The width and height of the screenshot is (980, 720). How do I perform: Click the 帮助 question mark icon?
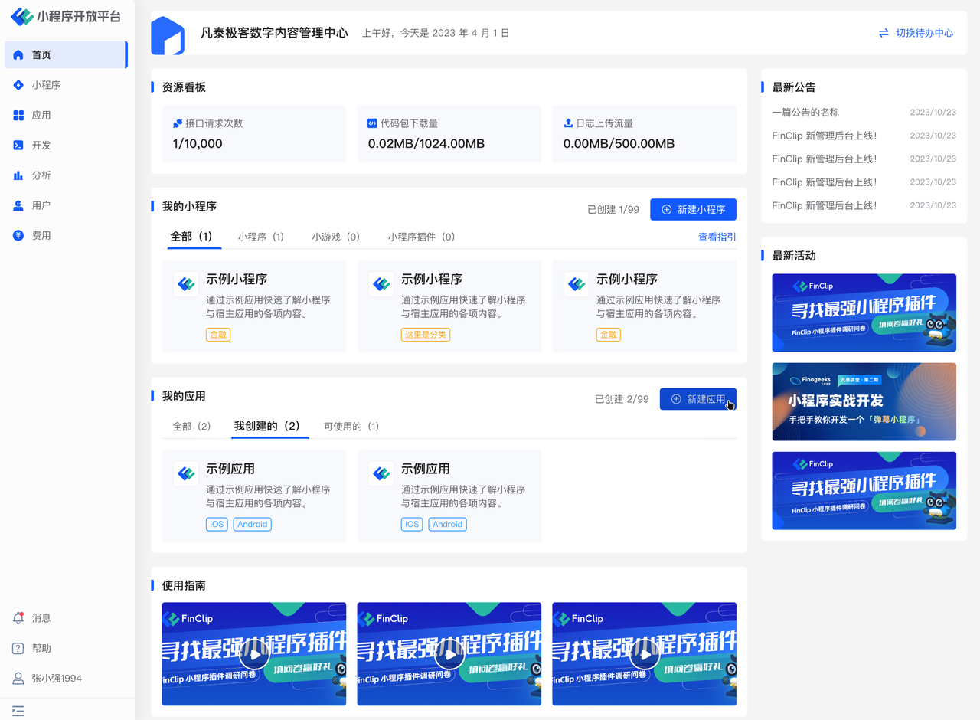point(18,648)
